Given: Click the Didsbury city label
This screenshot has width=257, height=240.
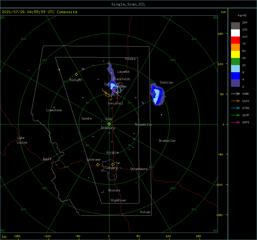Looking at the screenshot, I should 108,128.
